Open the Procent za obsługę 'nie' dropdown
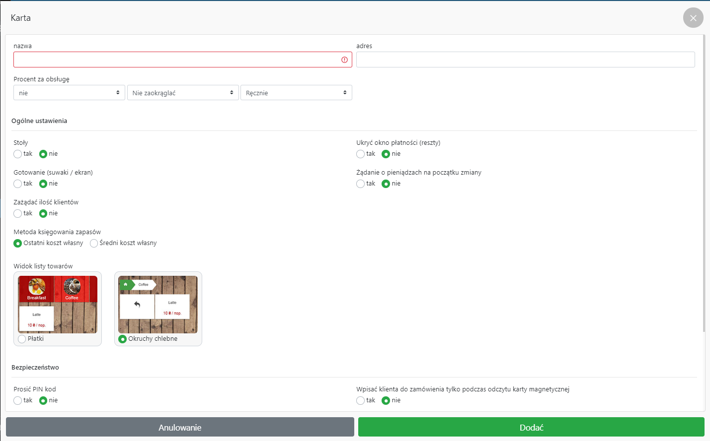This screenshot has height=441, width=710. (69, 93)
